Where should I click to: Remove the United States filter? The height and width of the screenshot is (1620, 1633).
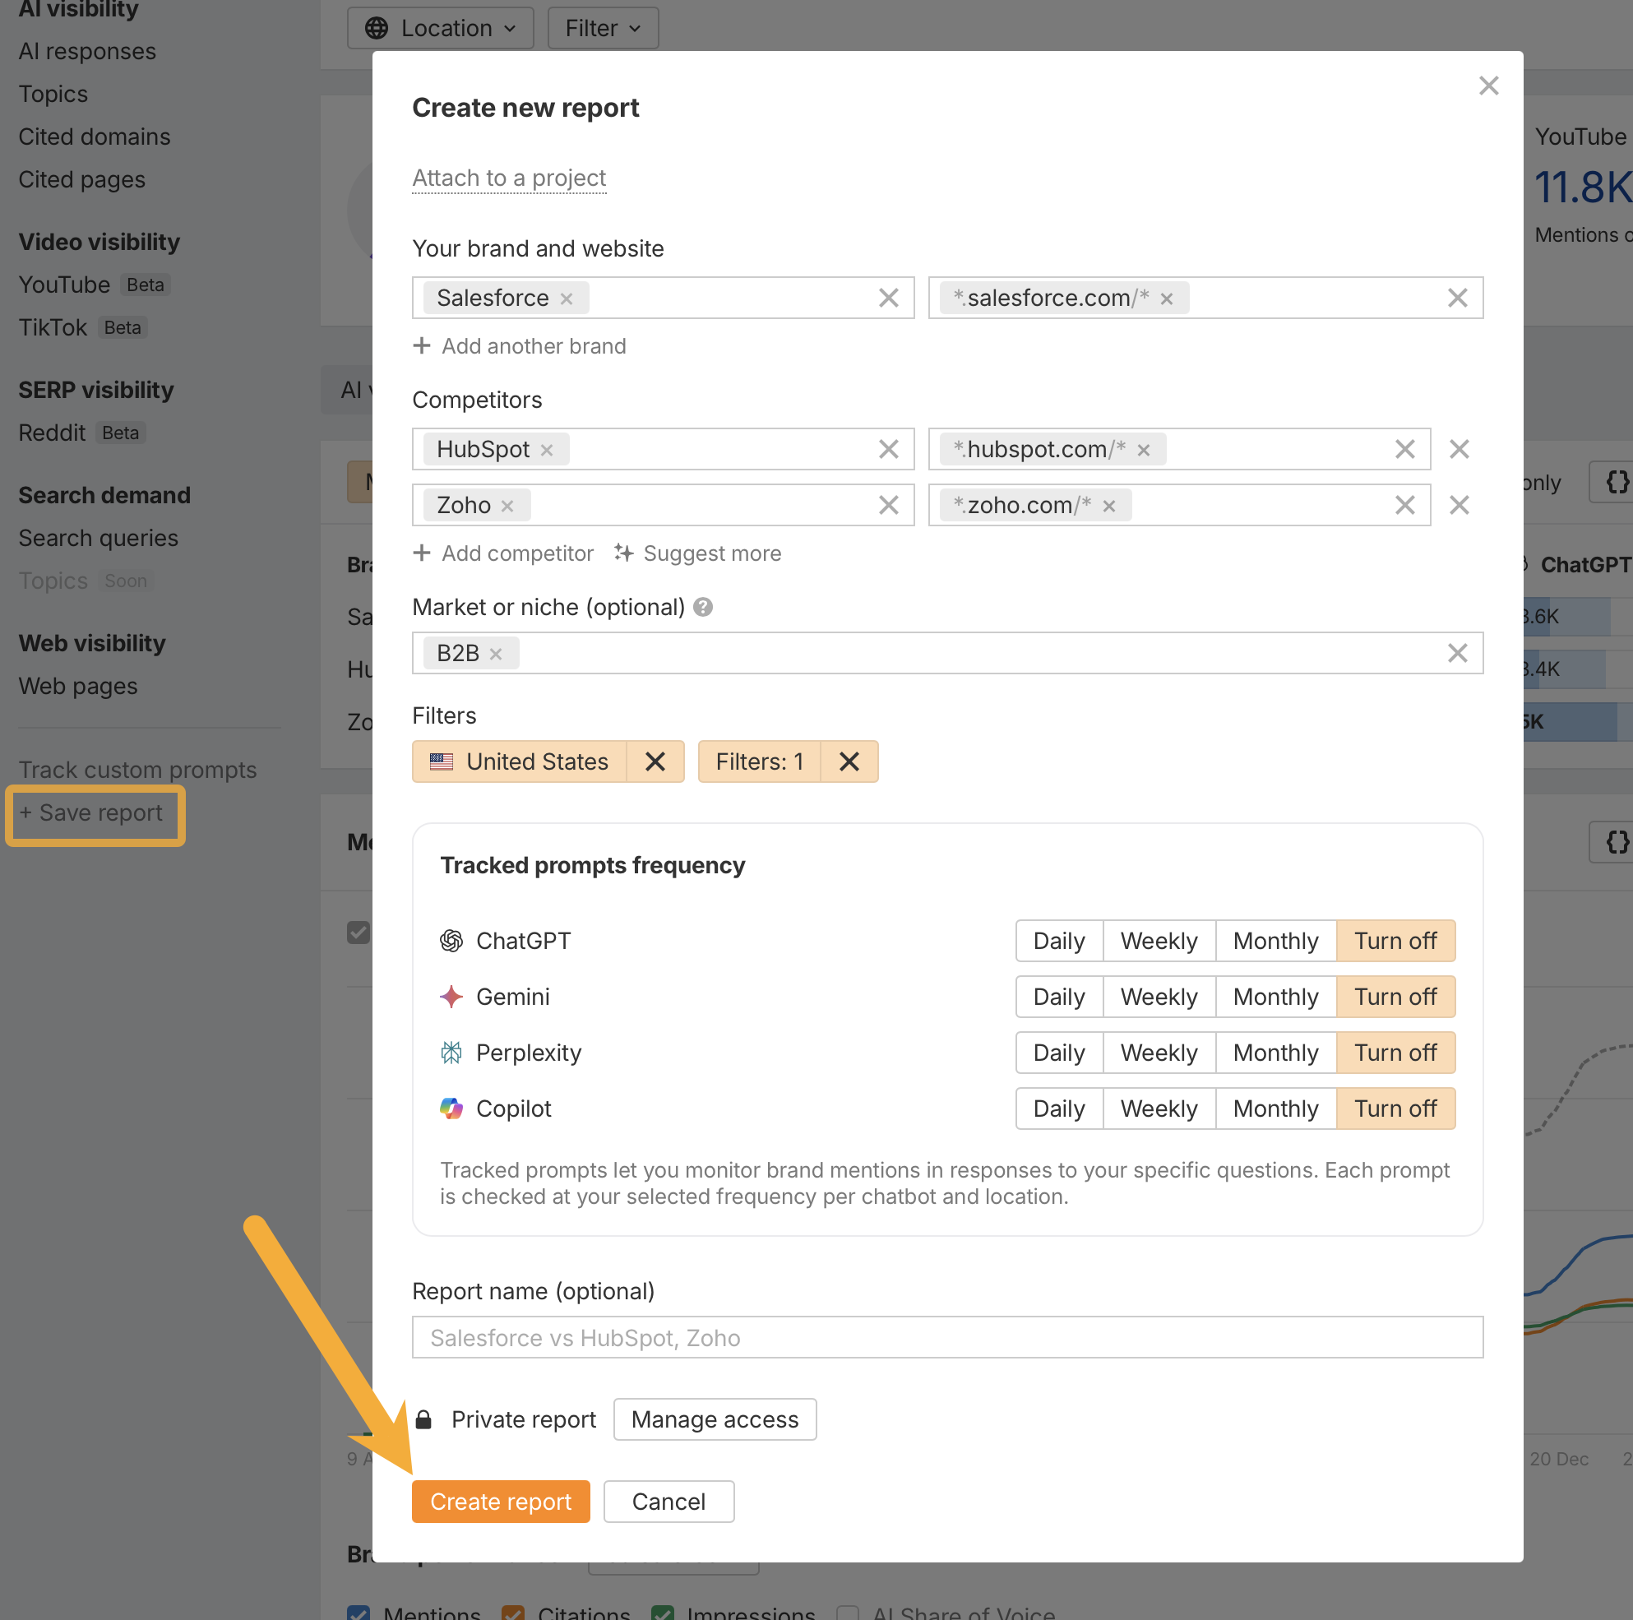(x=655, y=761)
